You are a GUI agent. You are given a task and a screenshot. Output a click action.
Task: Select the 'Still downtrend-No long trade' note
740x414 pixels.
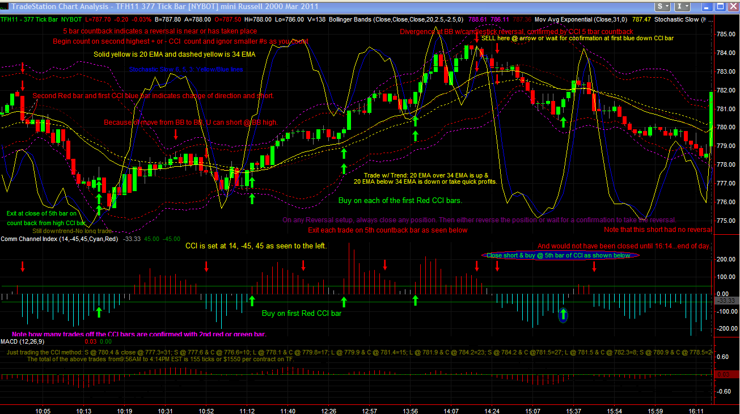tap(72, 231)
